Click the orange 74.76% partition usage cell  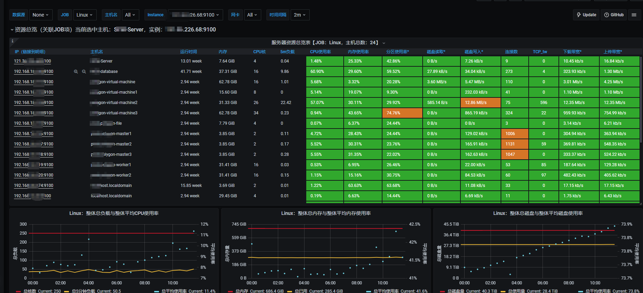(403, 113)
